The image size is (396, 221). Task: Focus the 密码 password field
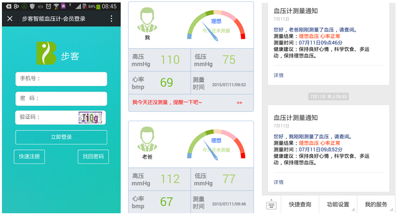click(x=61, y=98)
